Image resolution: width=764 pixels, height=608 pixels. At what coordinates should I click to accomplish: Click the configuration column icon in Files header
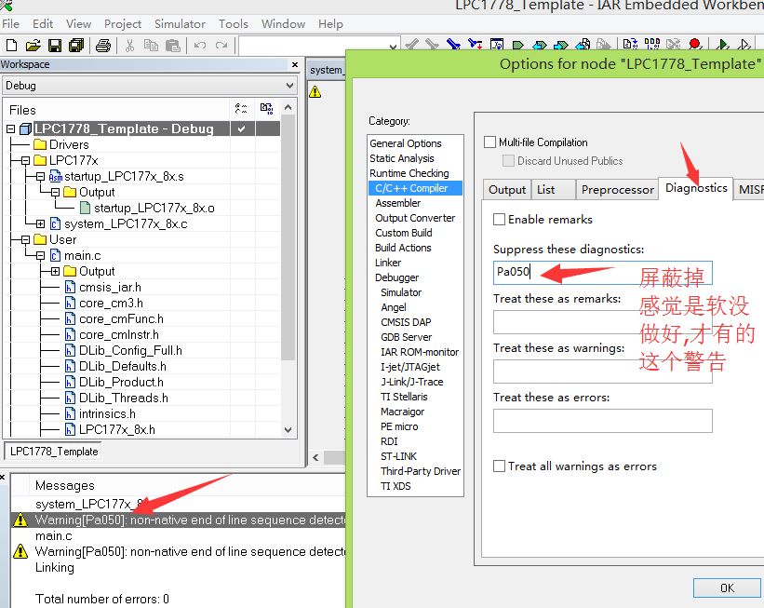pos(241,109)
